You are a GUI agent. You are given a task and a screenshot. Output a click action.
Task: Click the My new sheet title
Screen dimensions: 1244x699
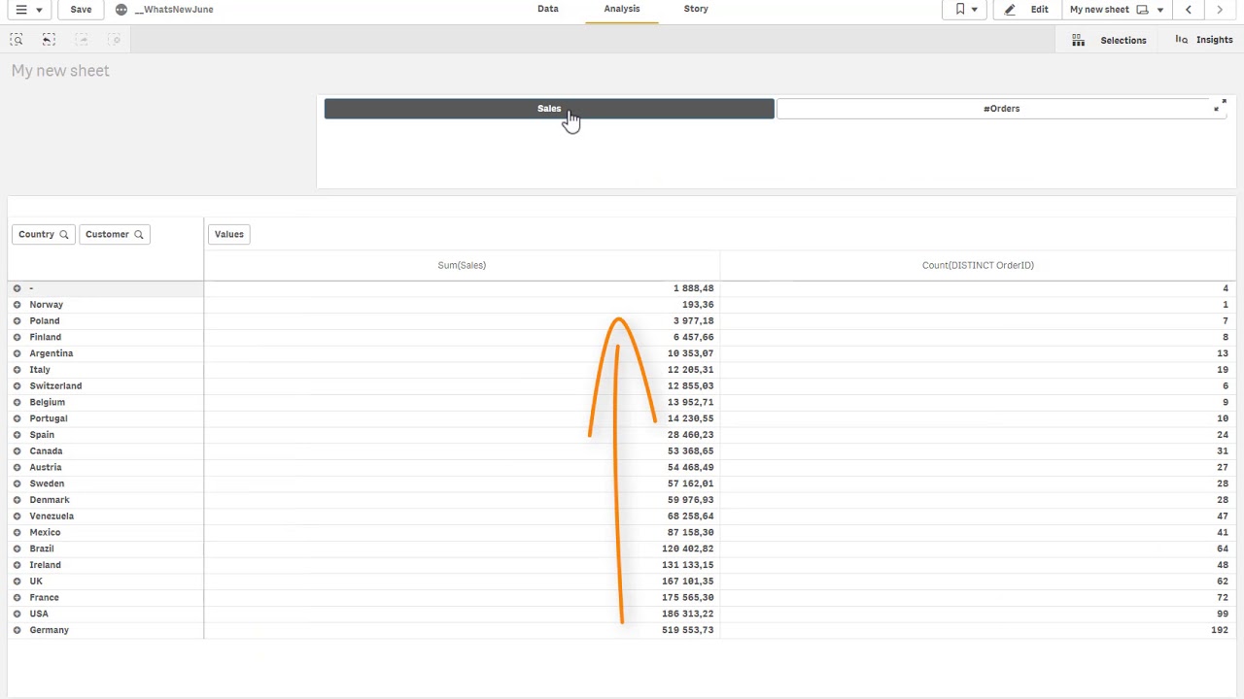[60, 71]
